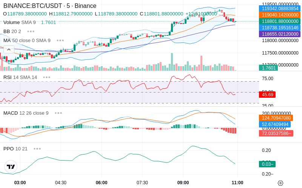Viewport: 302px width, 188px height.
Task: Click the RSI 75.00 axis tick
Action: [268, 79]
